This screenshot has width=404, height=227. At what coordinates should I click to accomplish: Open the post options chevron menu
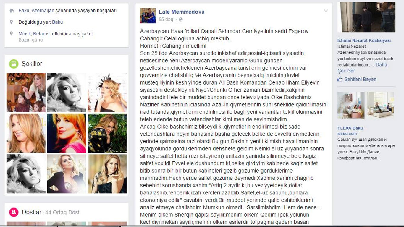pyautogui.click(x=326, y=11)
